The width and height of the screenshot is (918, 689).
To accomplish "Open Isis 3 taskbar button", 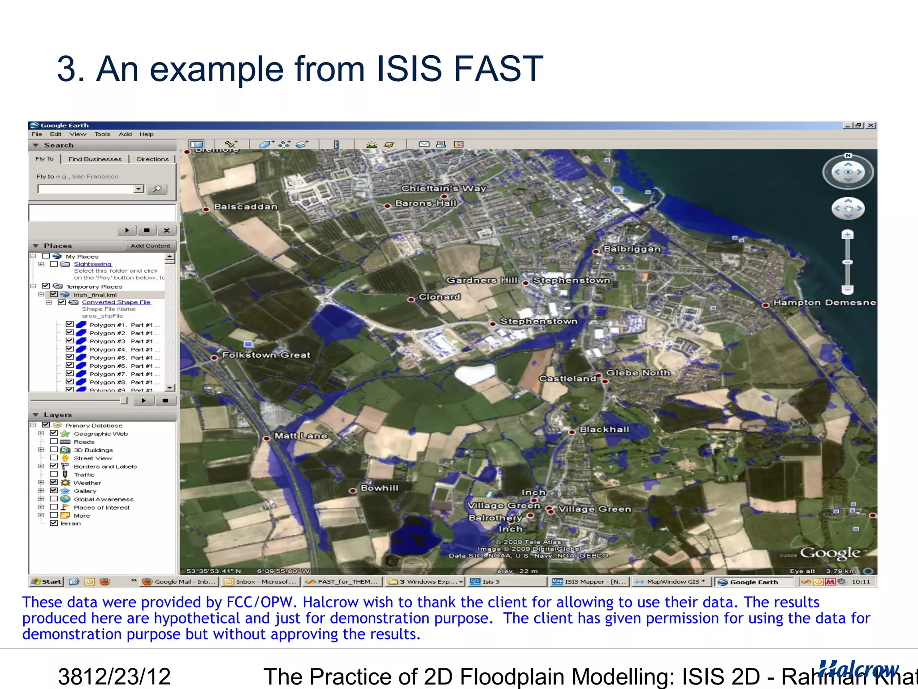I will (x=507, y=581).
